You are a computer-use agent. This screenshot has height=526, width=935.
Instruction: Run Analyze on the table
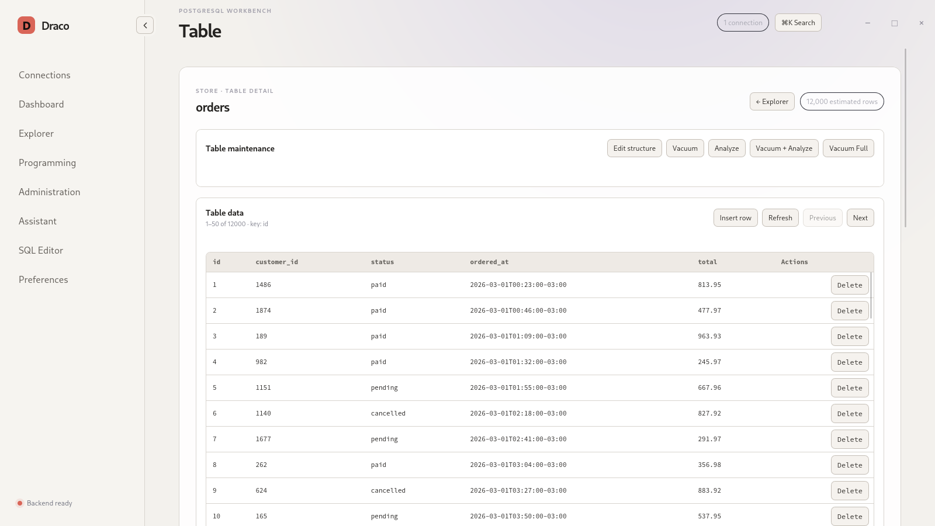(727, 148)
